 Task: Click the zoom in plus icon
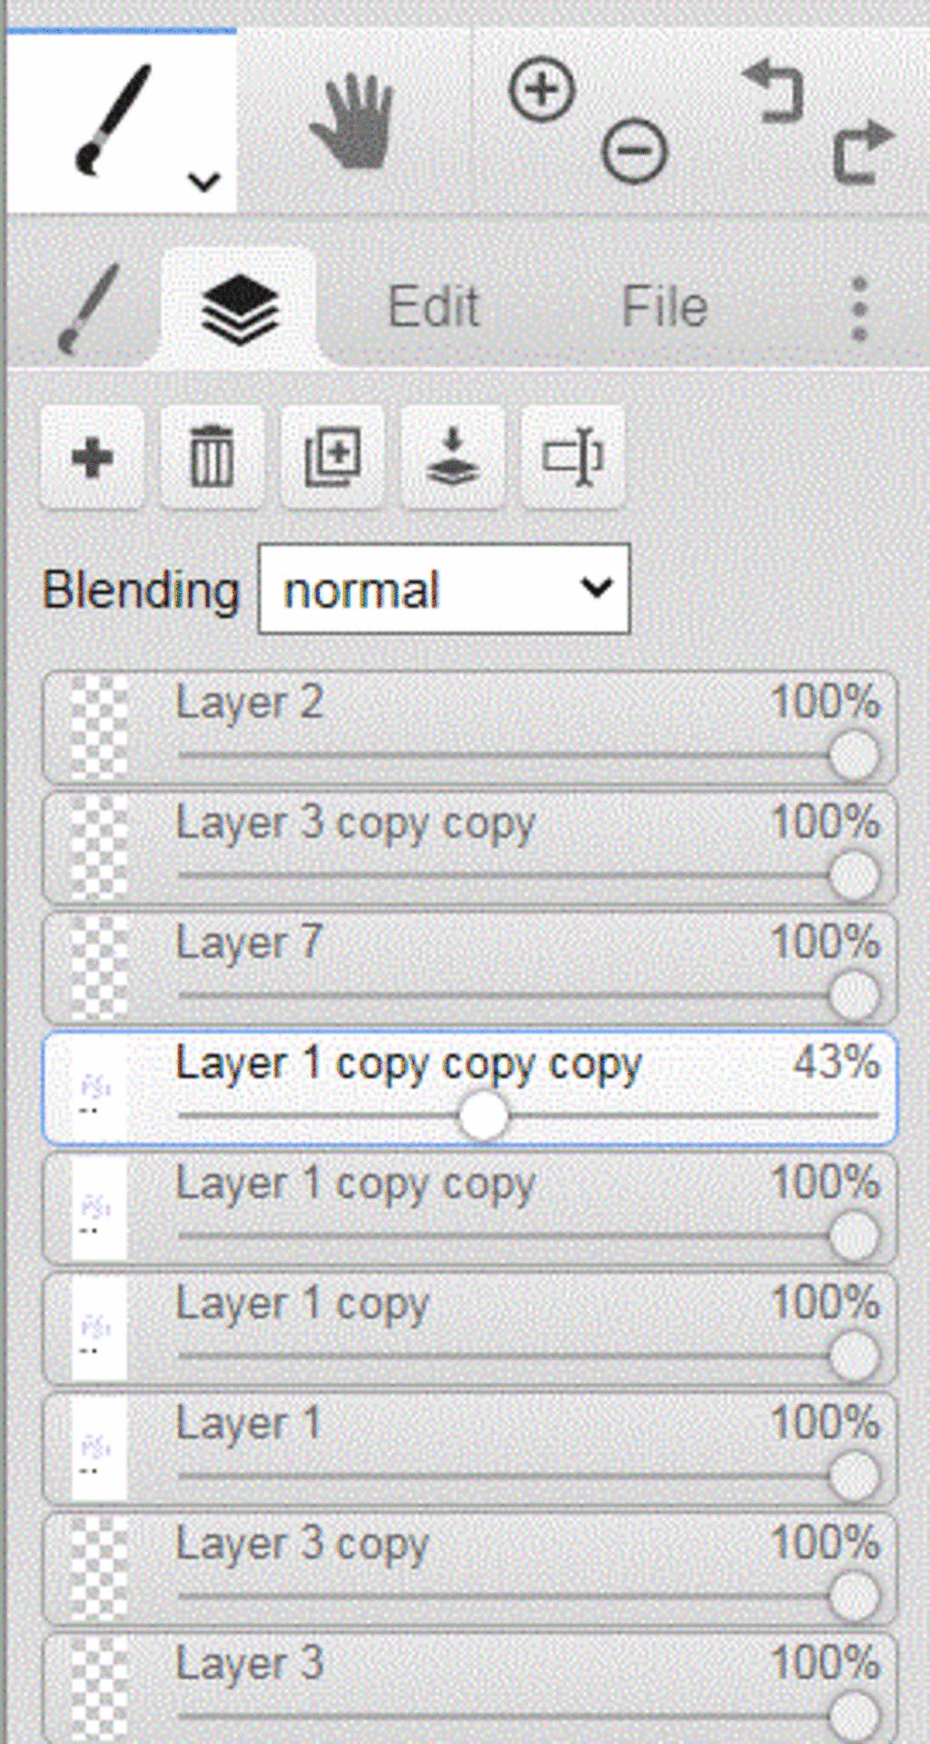541,90
